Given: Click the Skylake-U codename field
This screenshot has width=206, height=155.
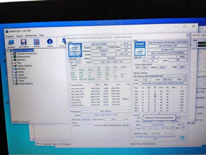Looking at the screenshot, I should pyautogui.click(x=104, y=51).
